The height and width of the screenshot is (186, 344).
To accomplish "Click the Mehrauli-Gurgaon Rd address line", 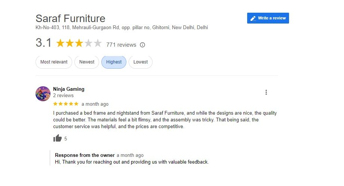I will 122,28.
